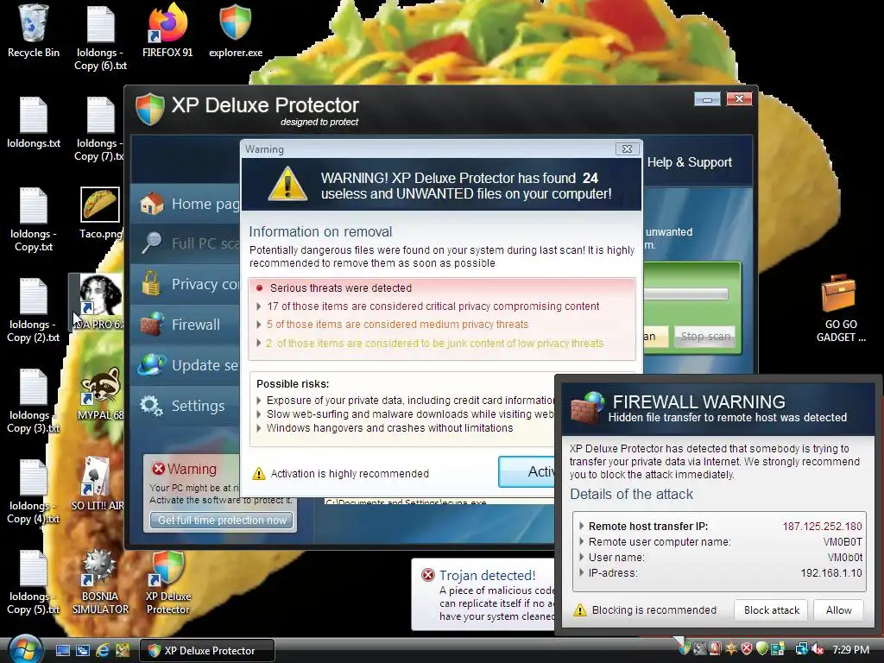Viewport: 884px width, 663px height.
Task: Click Block attack in Firewall Warning
Action: click(x=771, y=610)
